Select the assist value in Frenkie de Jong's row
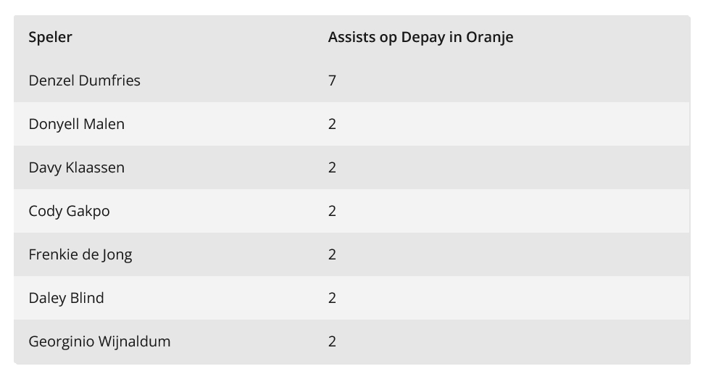The height and width of the screenshot is (374, 703). [x=332, y=254]
